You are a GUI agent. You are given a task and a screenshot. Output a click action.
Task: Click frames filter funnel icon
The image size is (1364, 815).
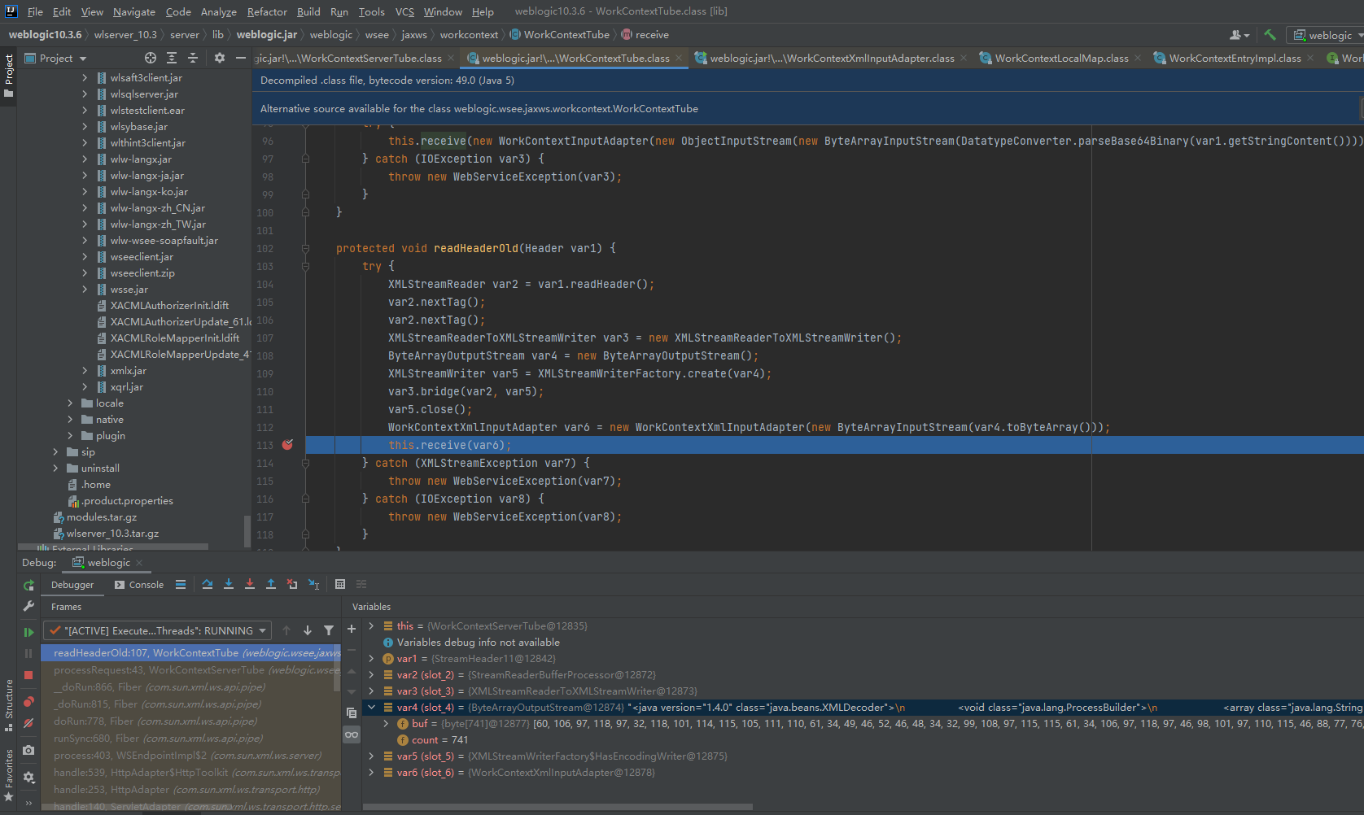point(329,630)
